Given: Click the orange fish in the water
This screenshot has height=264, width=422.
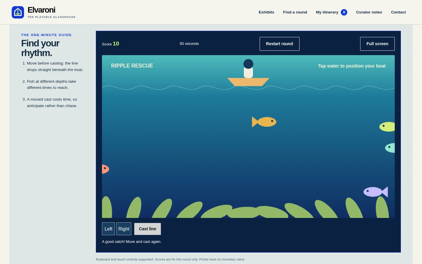Looking at the screenshot, I should pos(264,122).
